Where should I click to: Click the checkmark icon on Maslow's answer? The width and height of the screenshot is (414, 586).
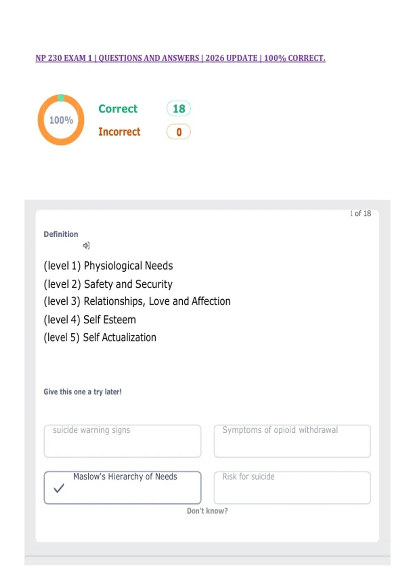pyautogui.click(x=59, y=488)
